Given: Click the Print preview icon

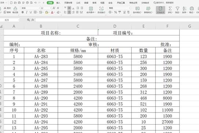Looking at the screenshot, I should [x=32, y=3].
